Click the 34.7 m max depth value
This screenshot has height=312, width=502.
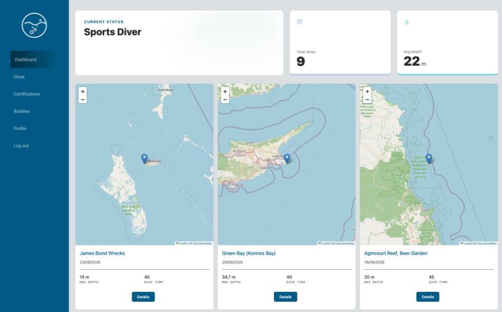[229, 277]
